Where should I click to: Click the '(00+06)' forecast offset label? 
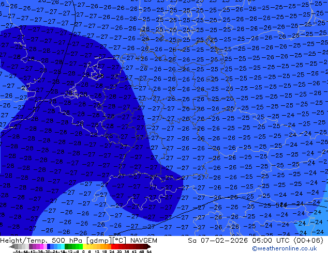(308, 241)
